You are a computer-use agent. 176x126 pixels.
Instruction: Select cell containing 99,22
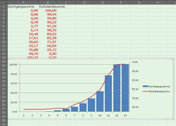click(x=48, y=22)
